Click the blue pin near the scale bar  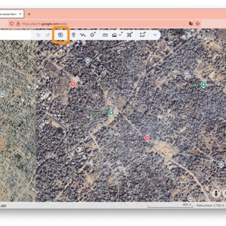[x=190, y=198]
